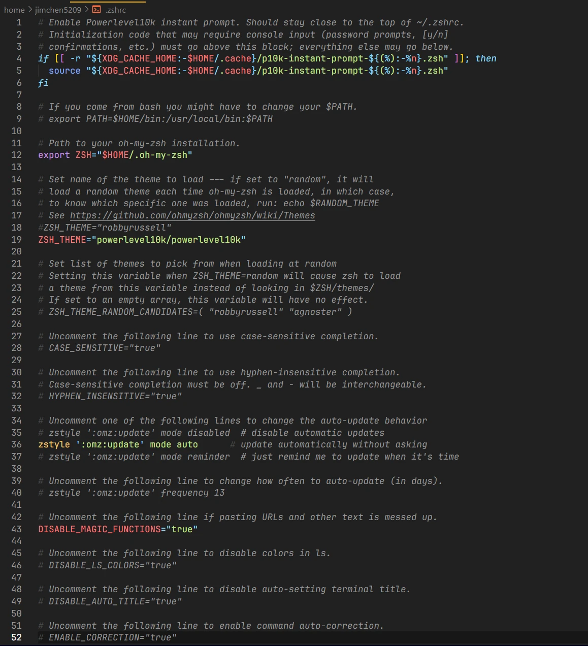Click the .zshrc breadcrumb file name
This screenshot has height=646, width=588.
(x=116, y=10)
